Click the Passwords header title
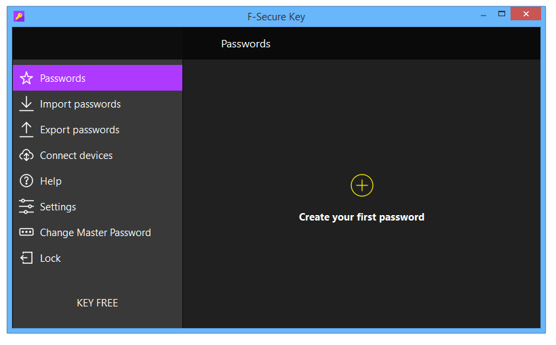The height and width of the screenshot is (345, 556). [x=245, y=44]
